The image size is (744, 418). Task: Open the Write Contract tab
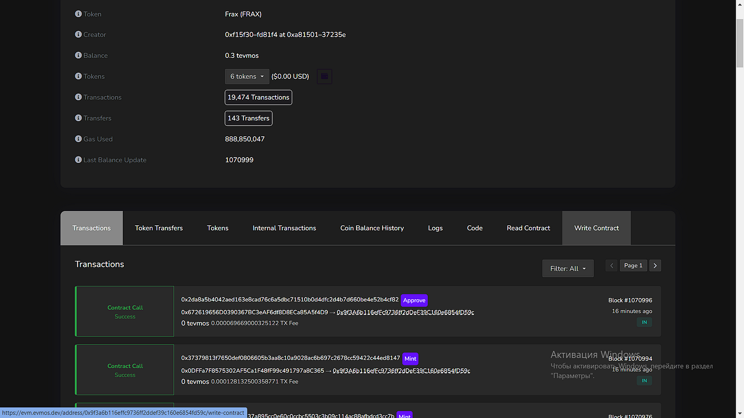click(x=596, y=228)
